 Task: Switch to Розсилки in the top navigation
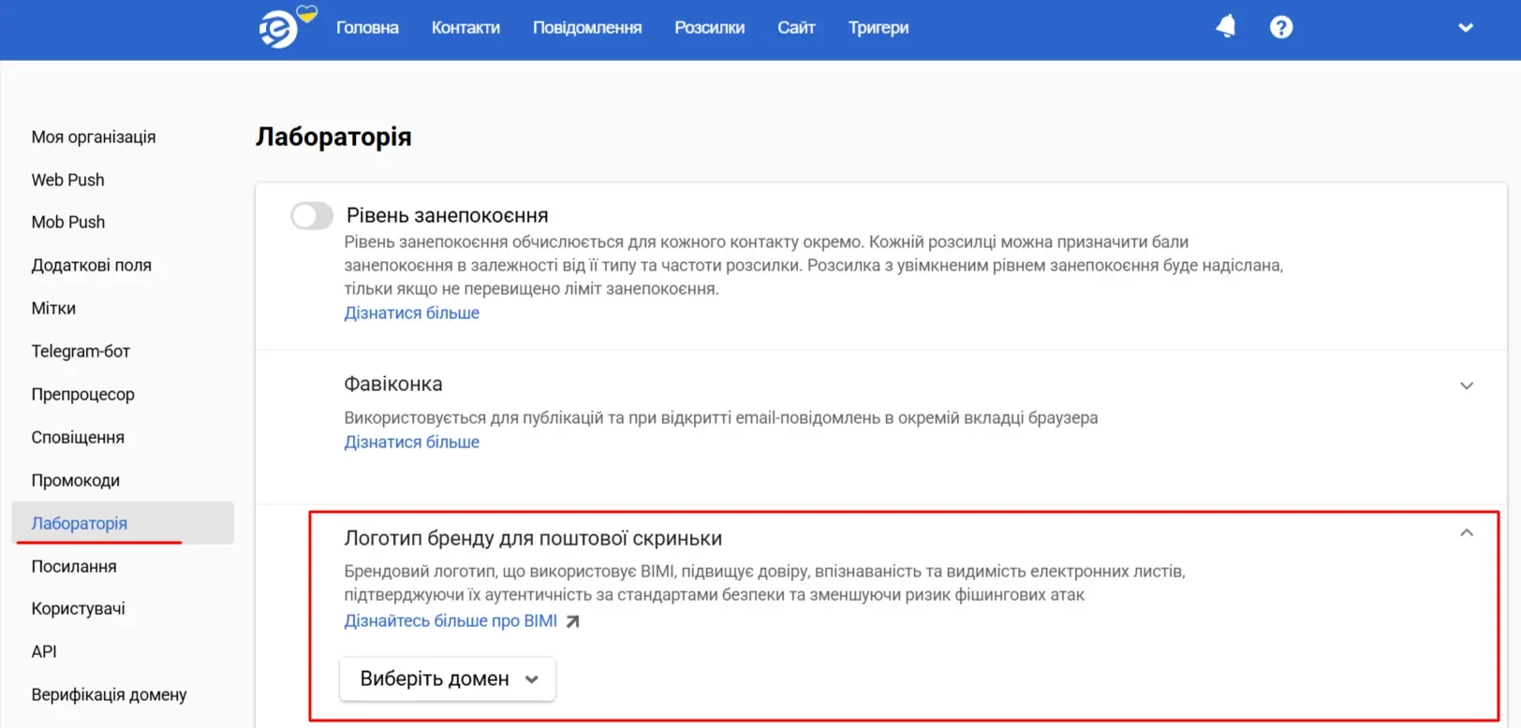coord(709,28)
